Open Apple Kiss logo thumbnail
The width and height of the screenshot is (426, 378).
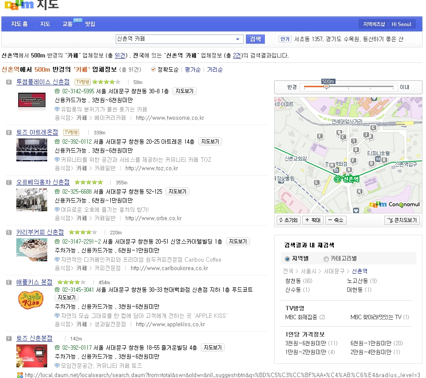point(31,300)
